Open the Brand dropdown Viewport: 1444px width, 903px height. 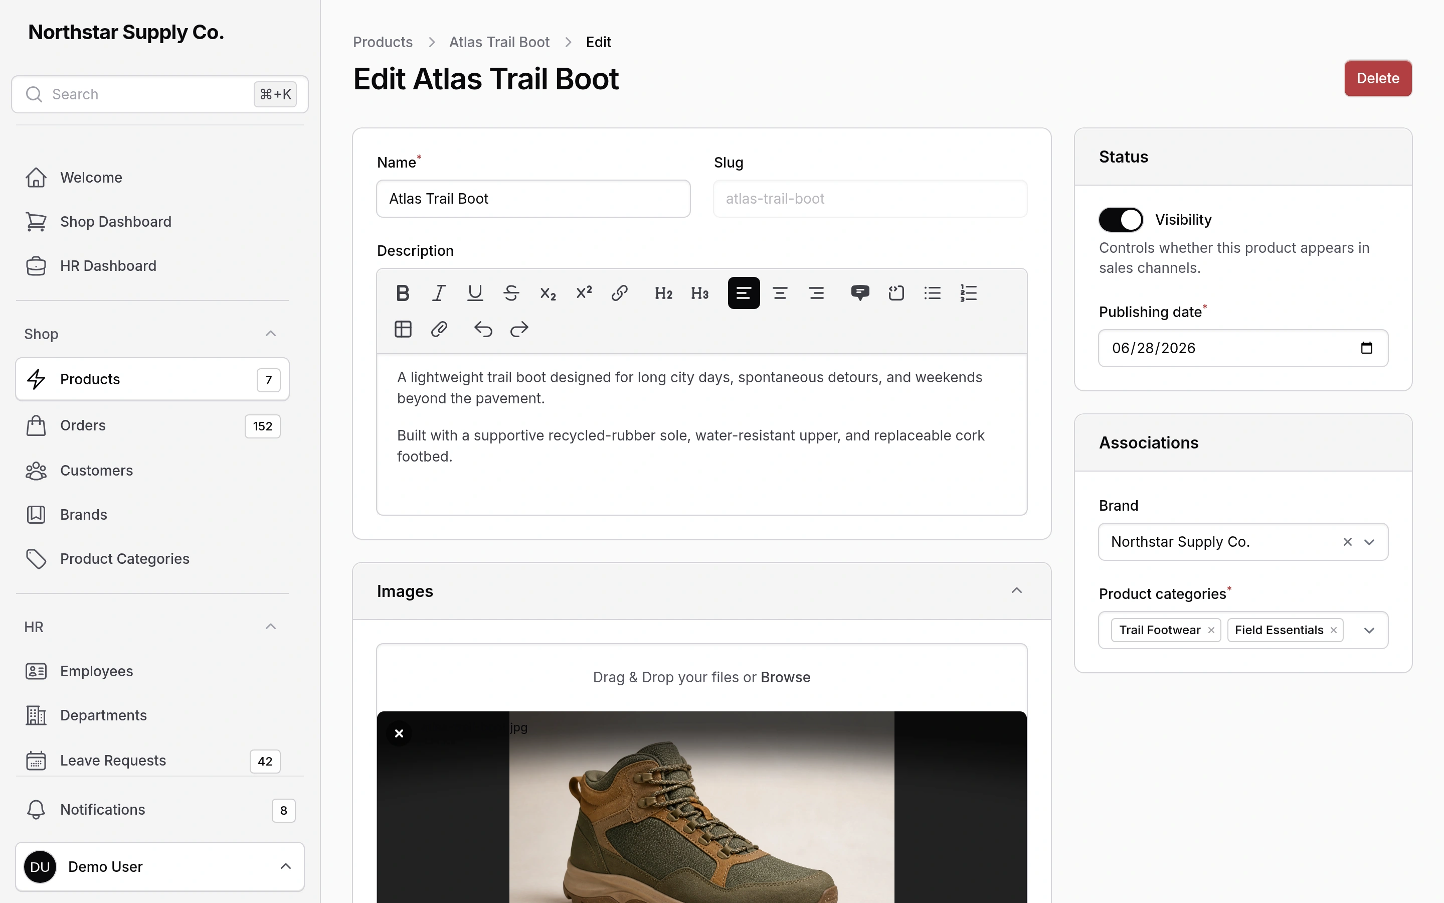point(1369,542)
